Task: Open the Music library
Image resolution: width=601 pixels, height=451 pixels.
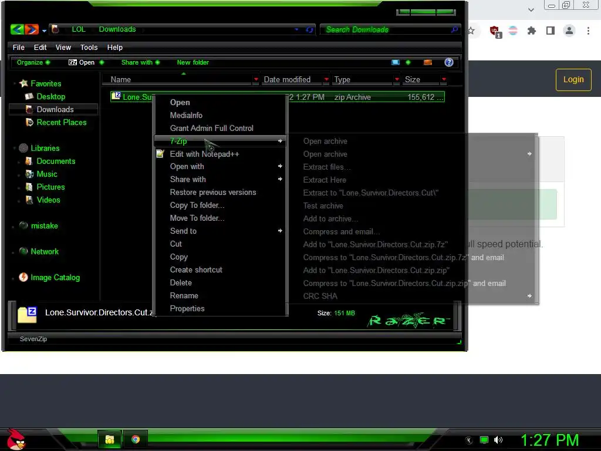Action: [x=47, y=174]
